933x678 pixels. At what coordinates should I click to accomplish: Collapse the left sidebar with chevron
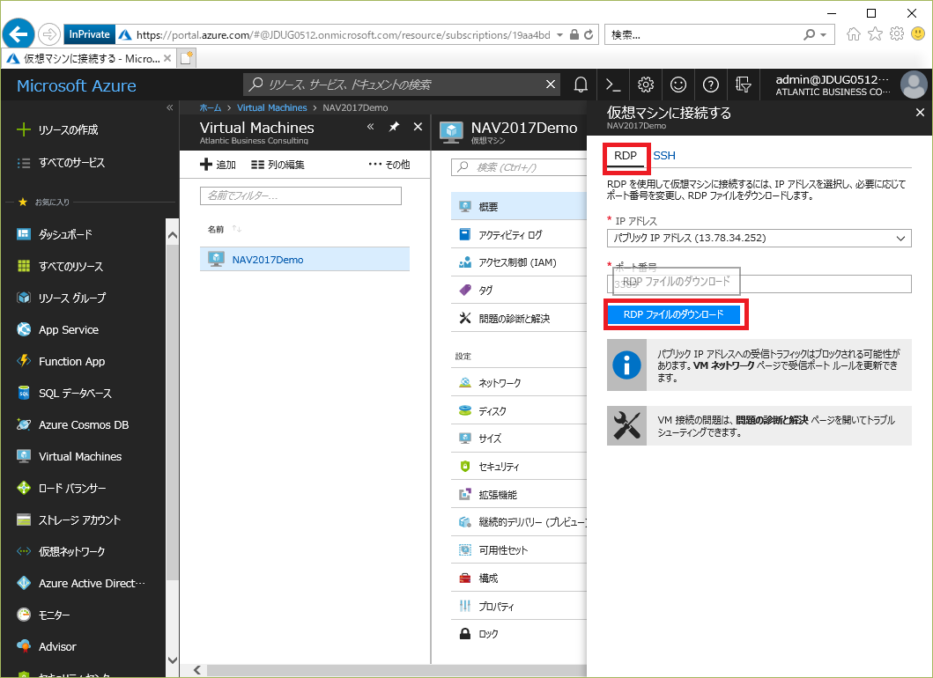170,107
